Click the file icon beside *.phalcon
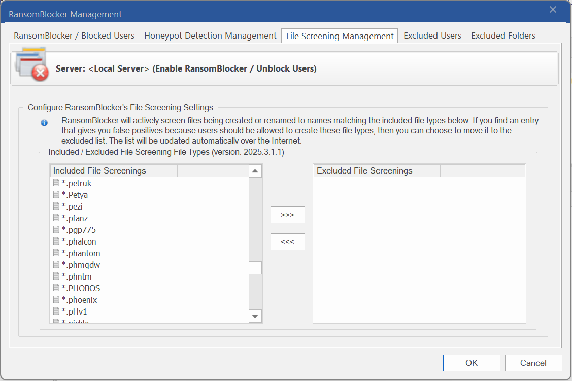This screenshot has width=572, height=381. point(56,241)
